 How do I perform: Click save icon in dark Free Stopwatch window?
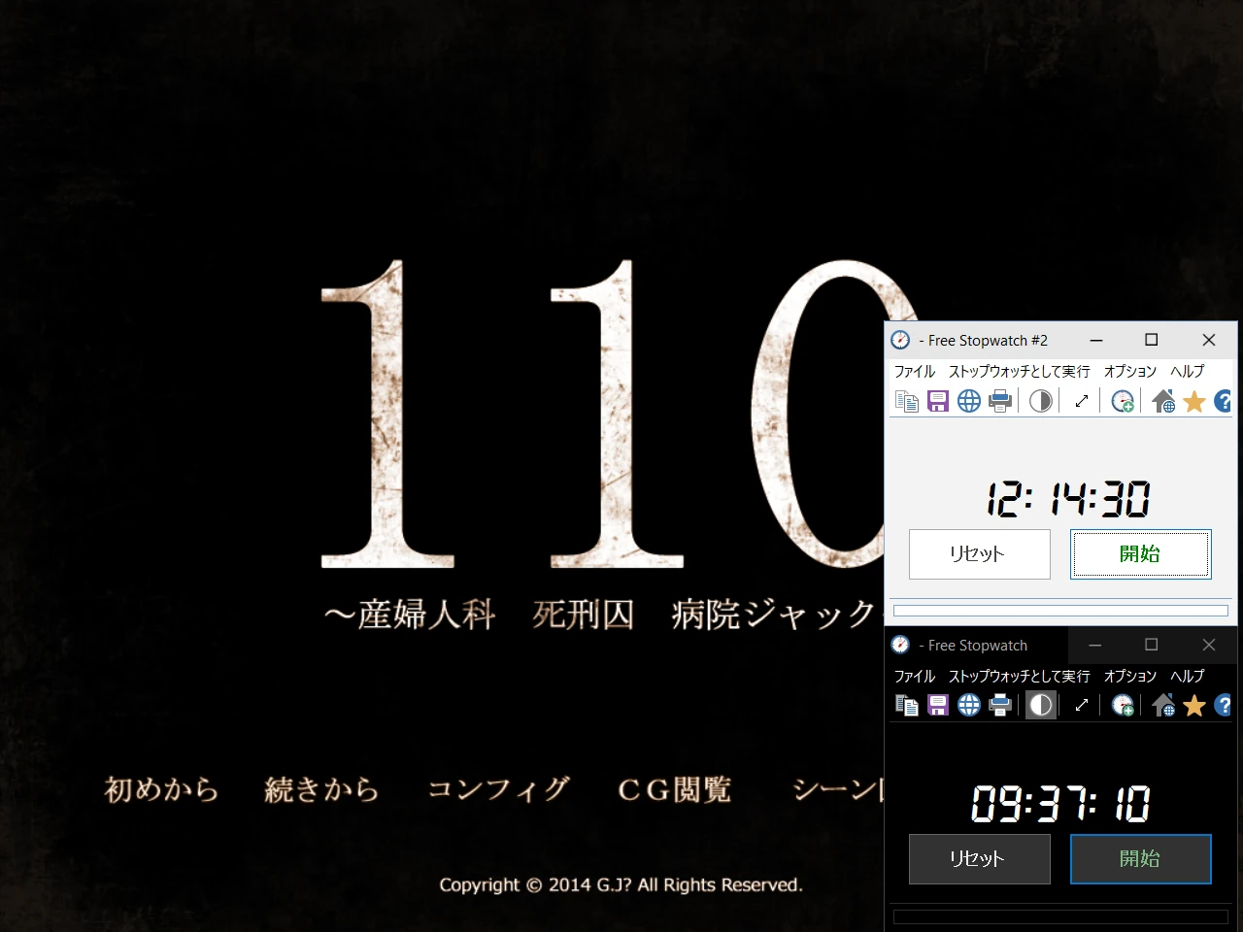coord(938,706)
